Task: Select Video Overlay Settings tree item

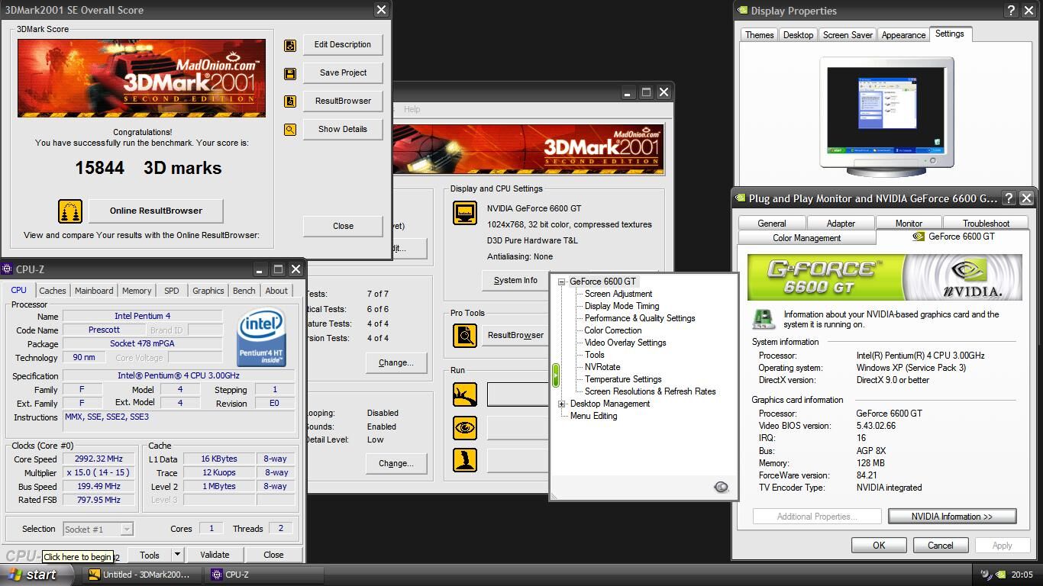Action: [625, 343]
